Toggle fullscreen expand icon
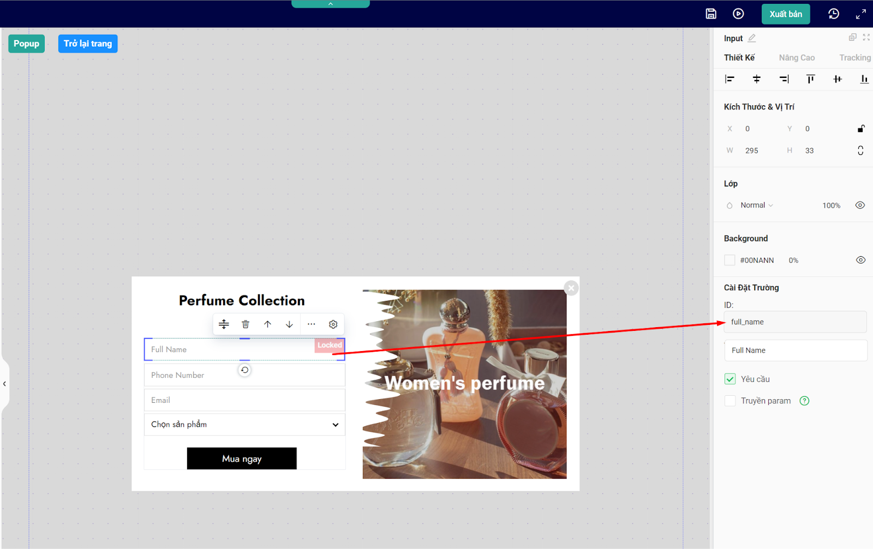The image size is (873, 549). click(861, 14)
